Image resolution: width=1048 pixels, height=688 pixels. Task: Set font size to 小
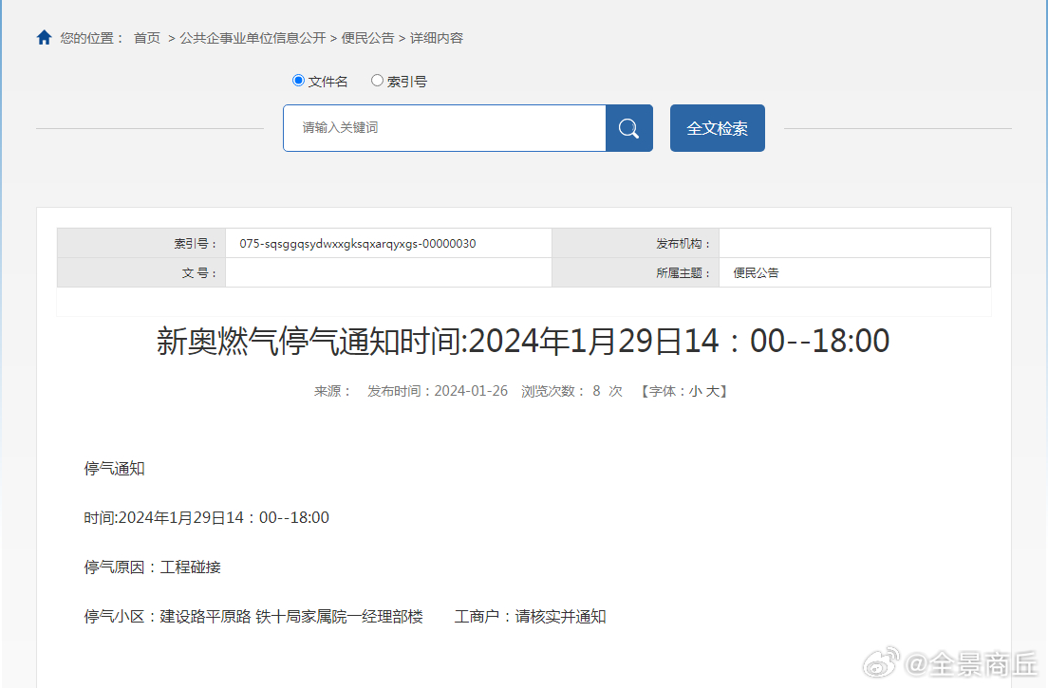(696, 391)
